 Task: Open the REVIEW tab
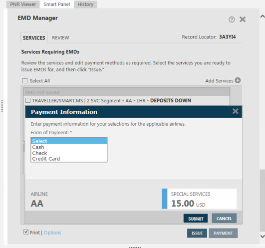(60, 37)
